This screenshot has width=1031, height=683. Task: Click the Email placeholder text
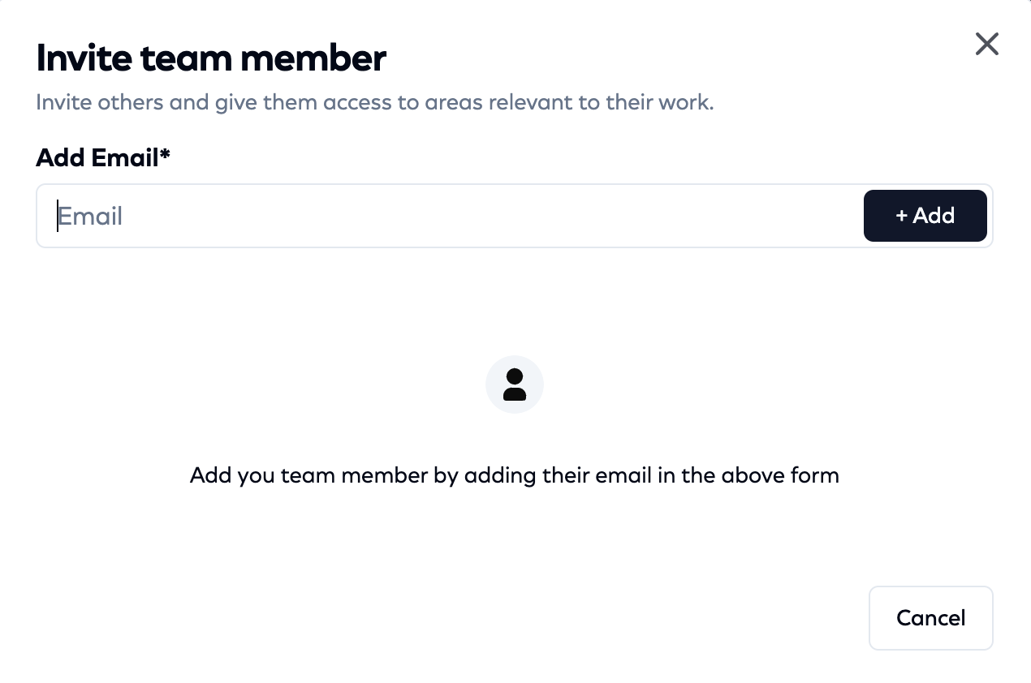click(x=90, y=217)
